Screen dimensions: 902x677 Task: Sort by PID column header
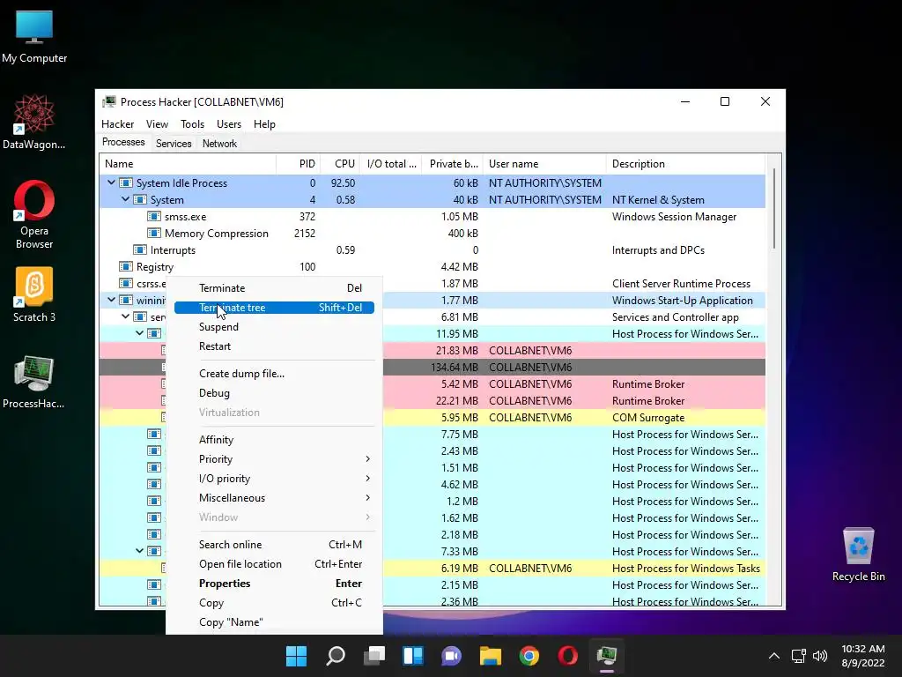coord(299,164)
